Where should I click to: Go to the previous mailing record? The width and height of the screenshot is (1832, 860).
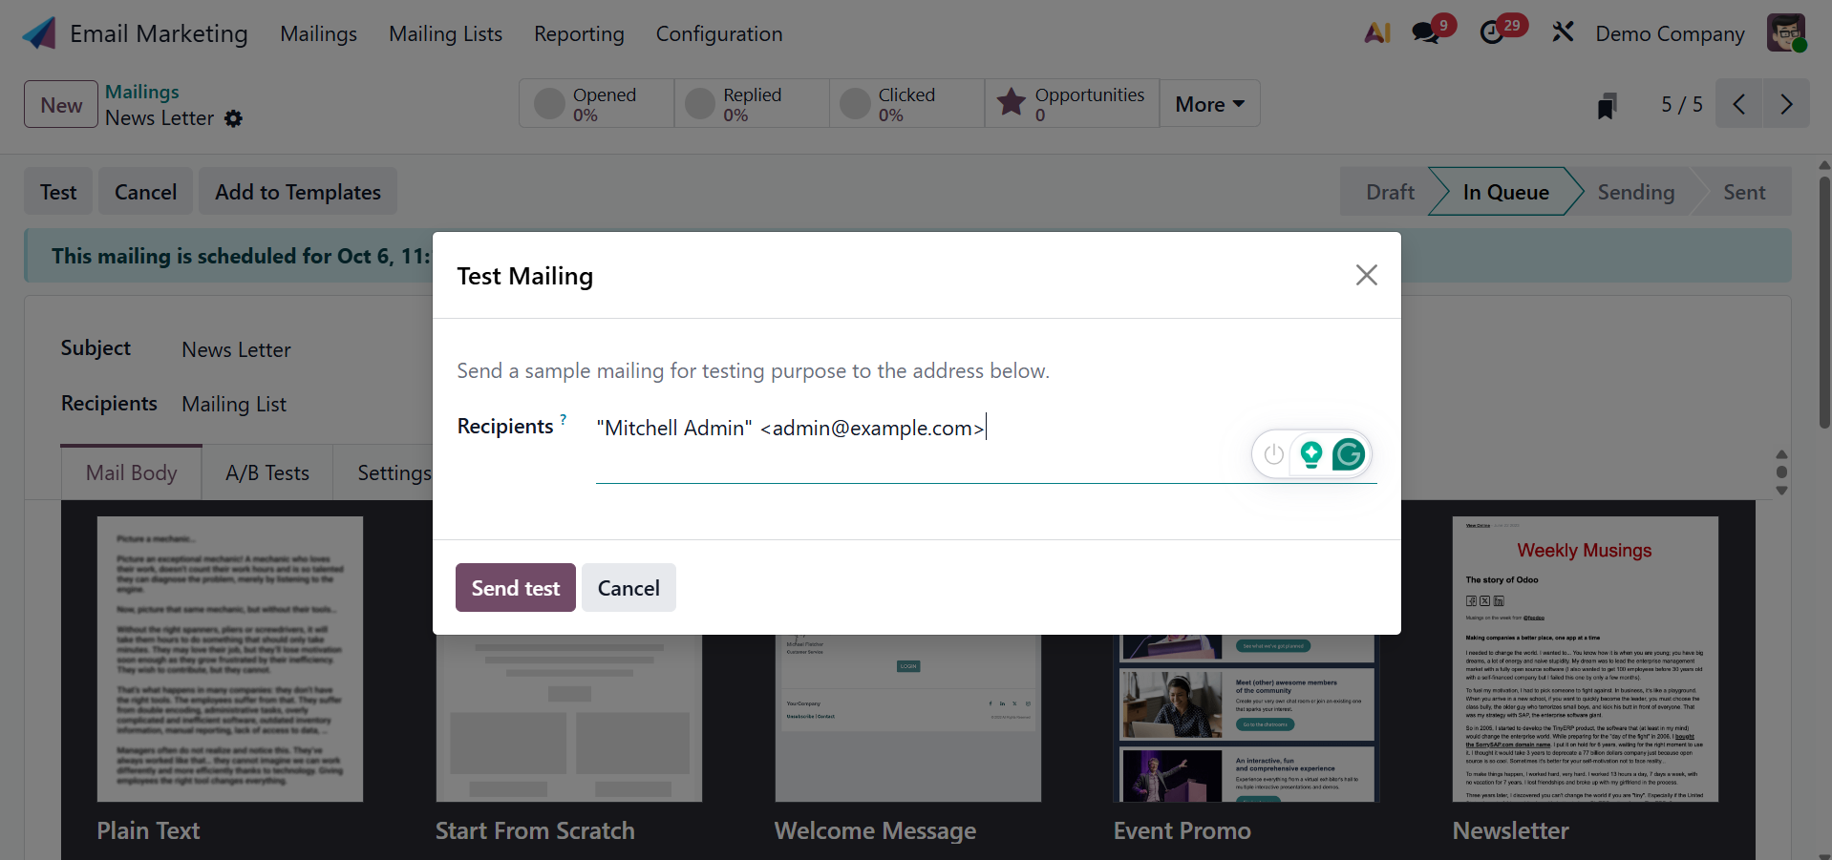click(1739, 104)
